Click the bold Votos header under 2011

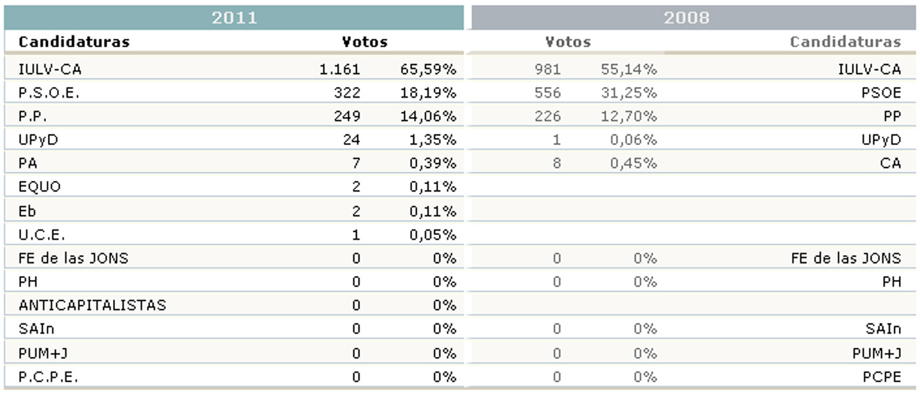[x=365, y=42]
